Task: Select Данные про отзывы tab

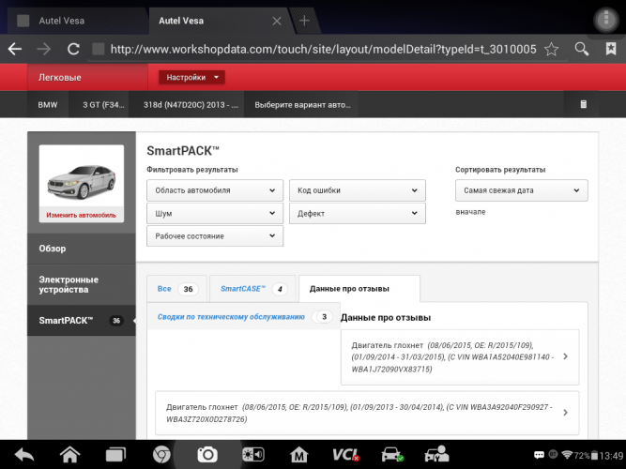Action: click(x=359, y=289)
